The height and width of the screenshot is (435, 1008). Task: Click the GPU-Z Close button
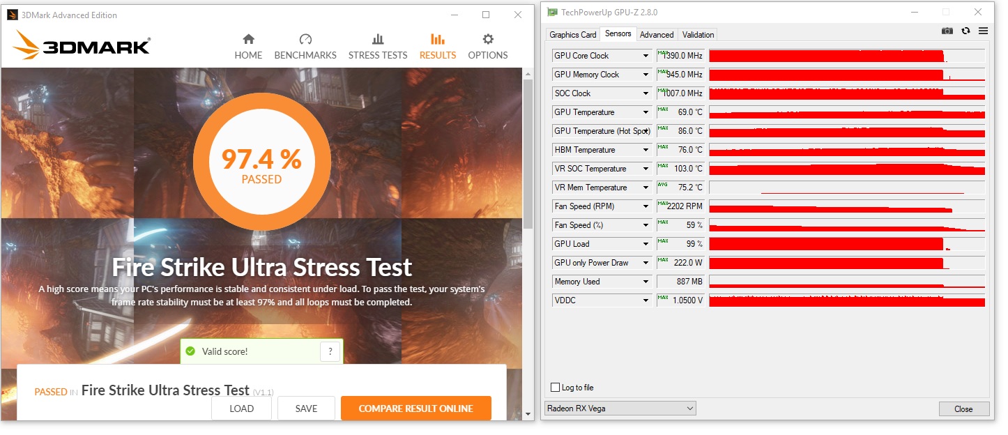point(963,409)
